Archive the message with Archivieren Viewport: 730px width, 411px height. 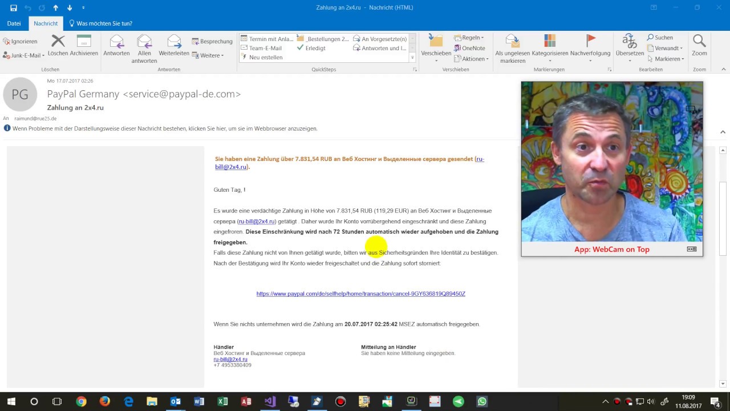(x=84, y=46)
